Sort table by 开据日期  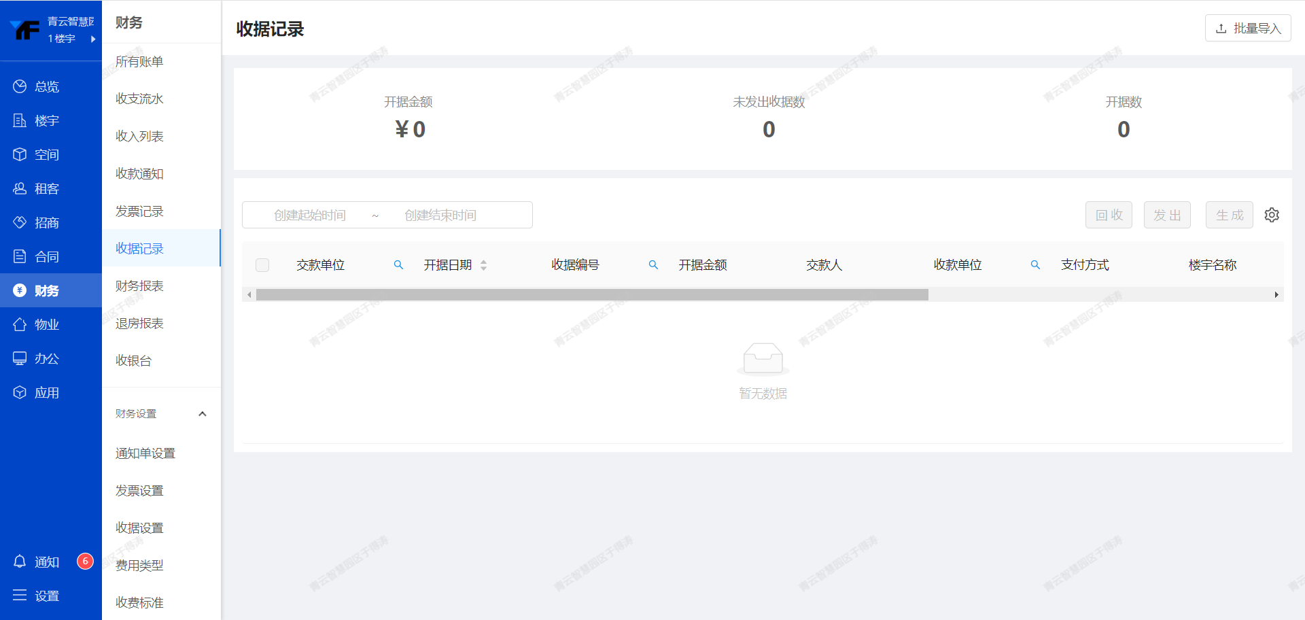click(x=483, y=265)
